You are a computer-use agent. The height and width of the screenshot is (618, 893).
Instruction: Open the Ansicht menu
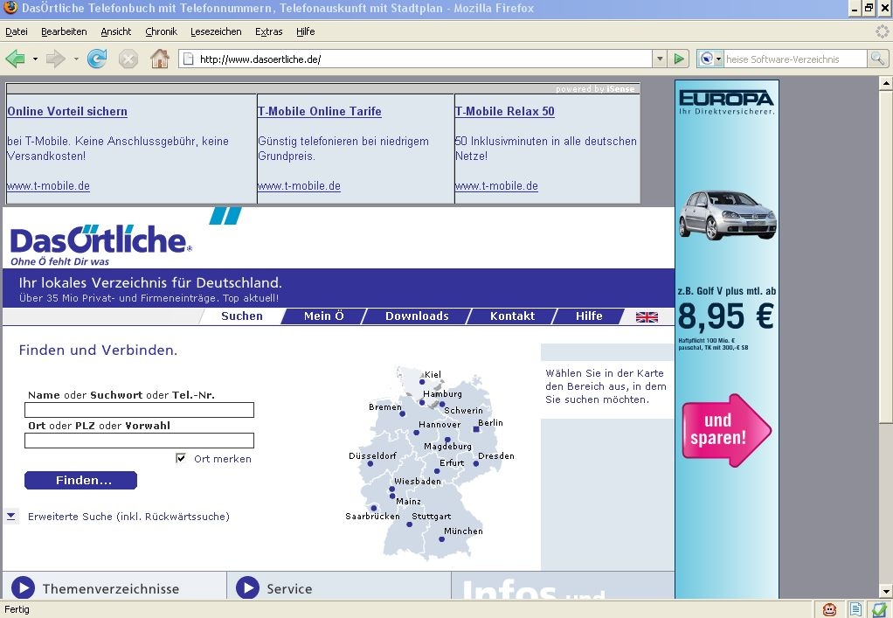point(115,31)
